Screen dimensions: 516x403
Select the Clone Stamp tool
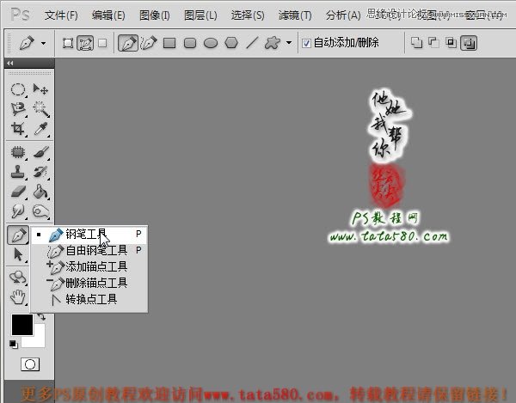[x=18, y=172]
